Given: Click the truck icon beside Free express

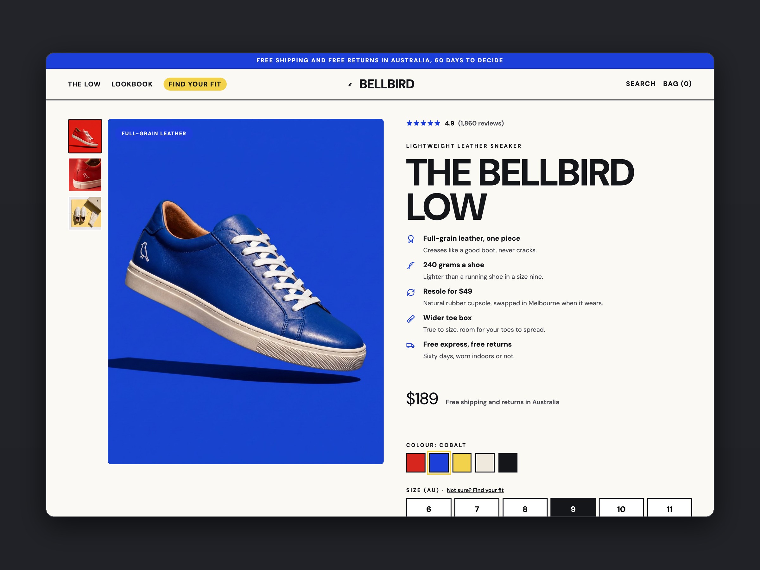Looking at the screenshot, I should coord(411,345).
